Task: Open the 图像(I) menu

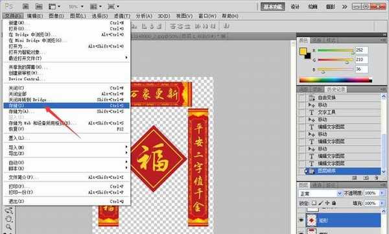Action: coord(56,16)
